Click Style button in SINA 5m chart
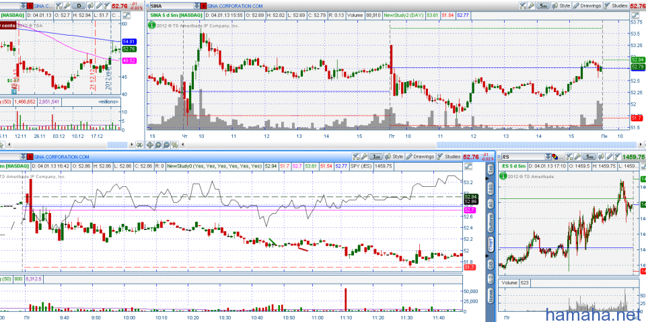The image size is (646, 322). (x=561, y=6)
